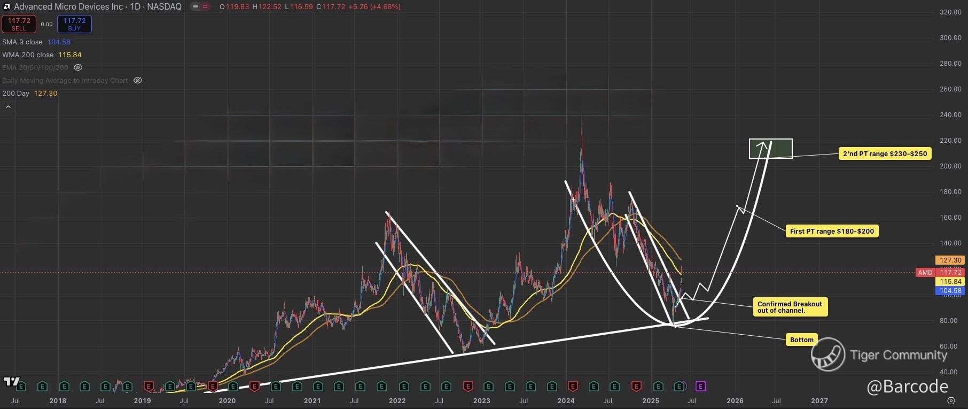Click the TradingView logo icon

point(11,382)
